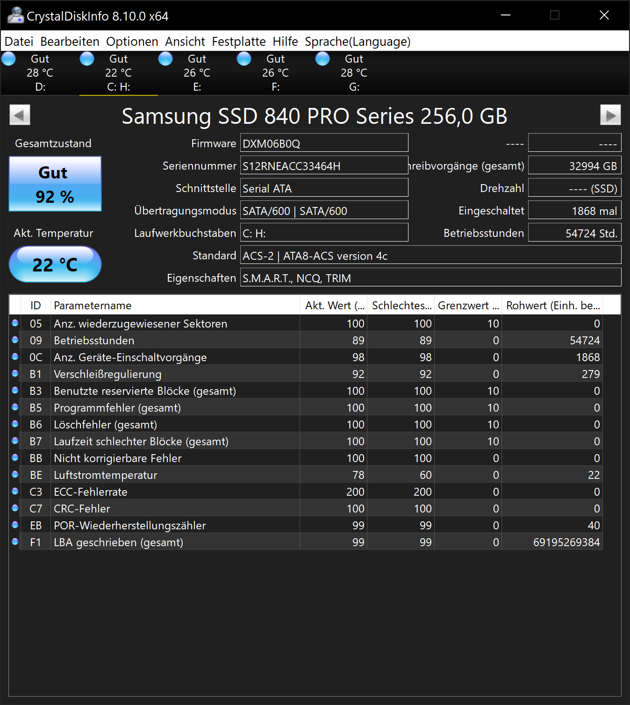Open the Datei menu
The width and height of the screenshot is (630, 705).
point(19,42)
